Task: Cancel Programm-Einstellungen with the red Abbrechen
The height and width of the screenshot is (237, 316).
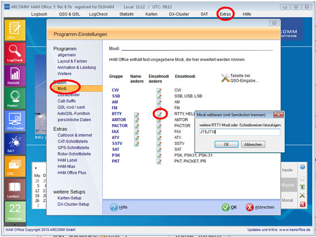Action: tap(260, 207)
